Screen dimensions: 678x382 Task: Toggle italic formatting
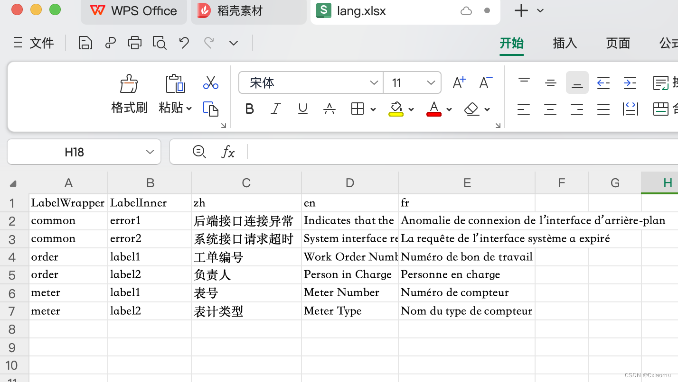[276, 109]
